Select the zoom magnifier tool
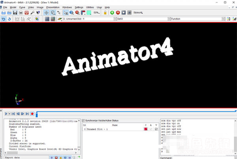Viewport: 237px width, 159px height. (x=53, y=13)
